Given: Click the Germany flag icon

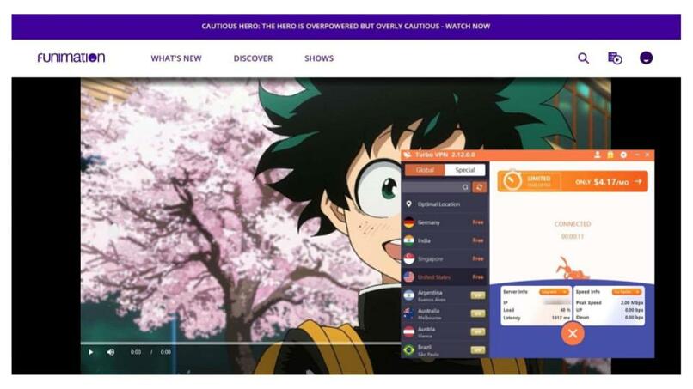Looking at the screenshot, I should coord(409,222).
